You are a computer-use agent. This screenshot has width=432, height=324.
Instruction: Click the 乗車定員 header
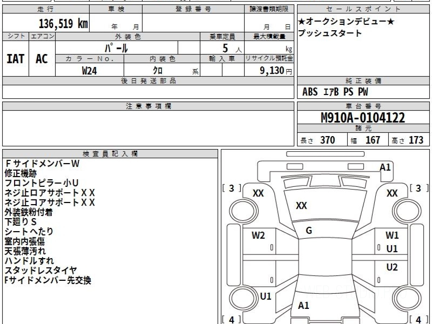tap(222, 36)
